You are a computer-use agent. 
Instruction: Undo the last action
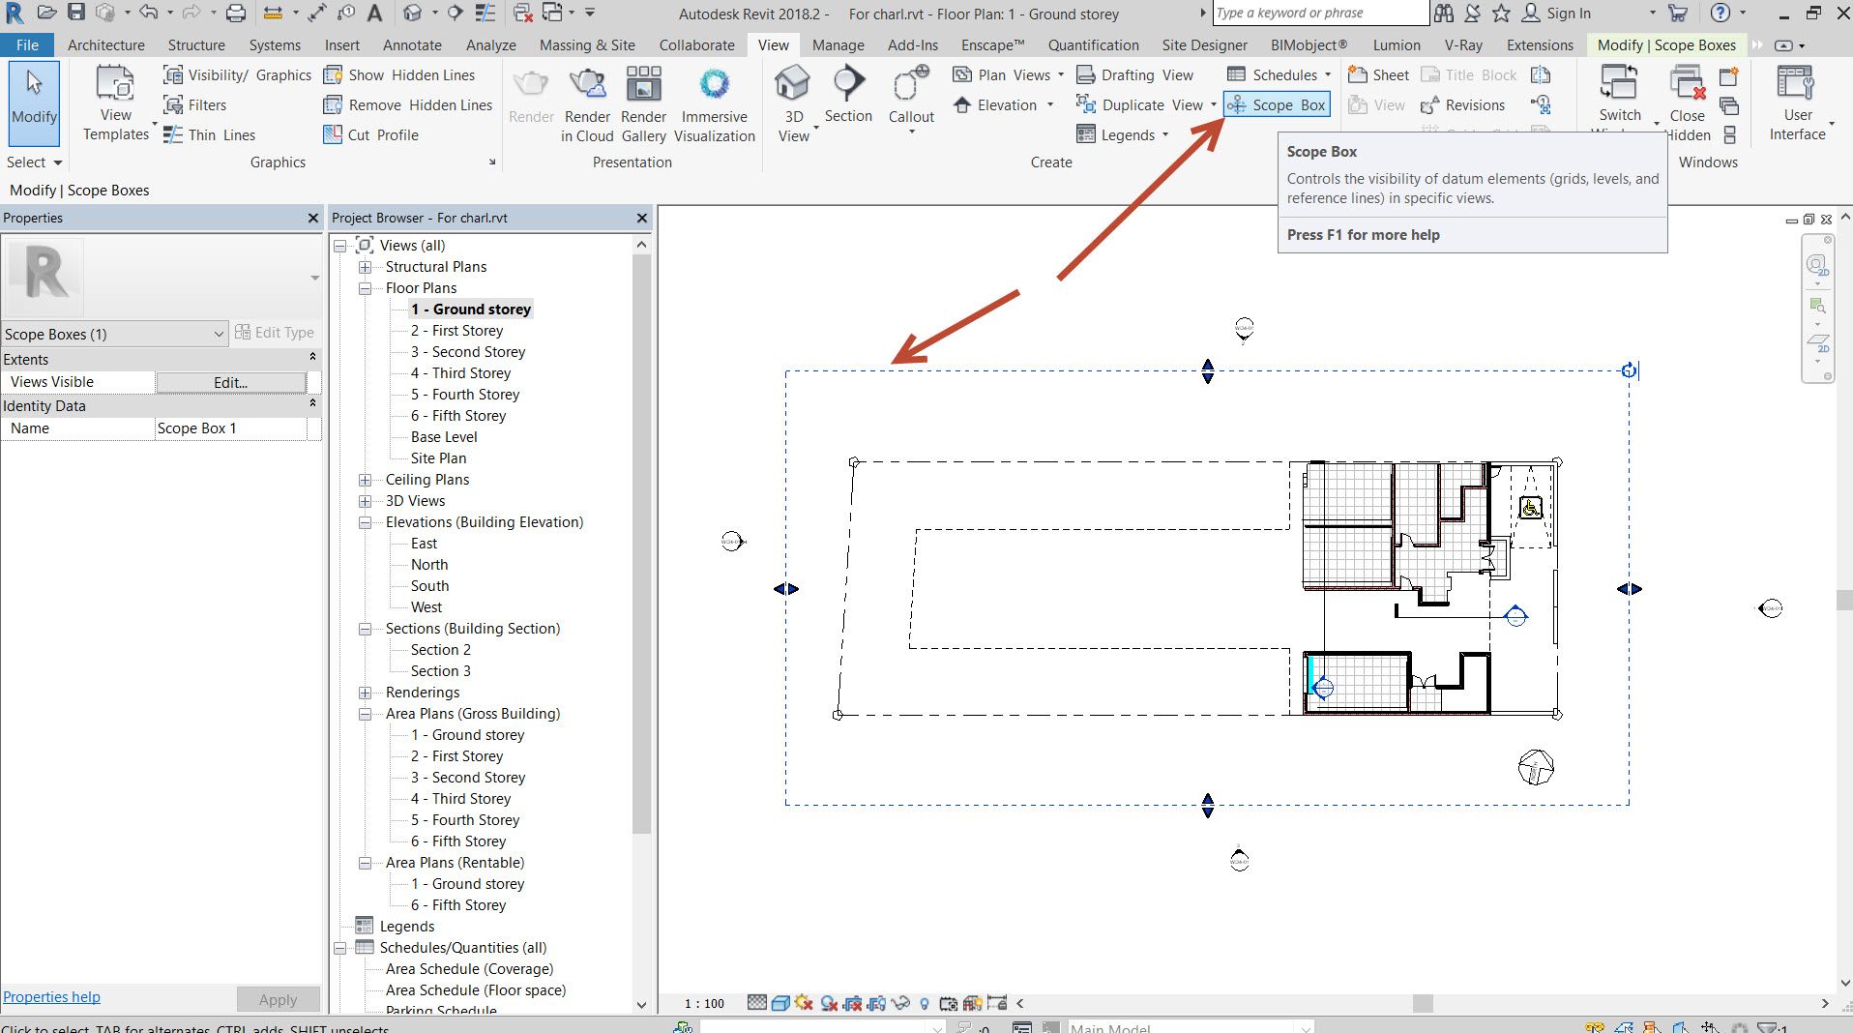(148, 13)
